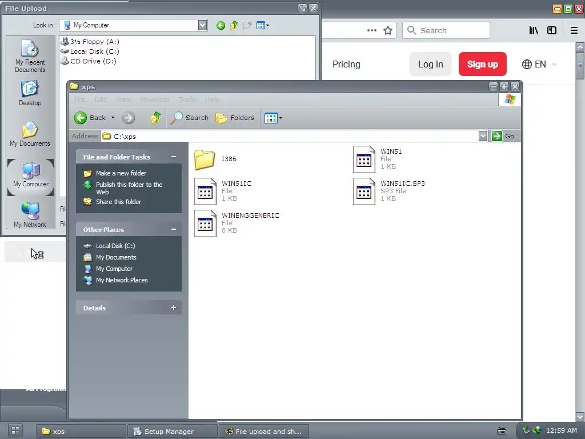Open My Documents in Other Places

(x=116, y=258)
